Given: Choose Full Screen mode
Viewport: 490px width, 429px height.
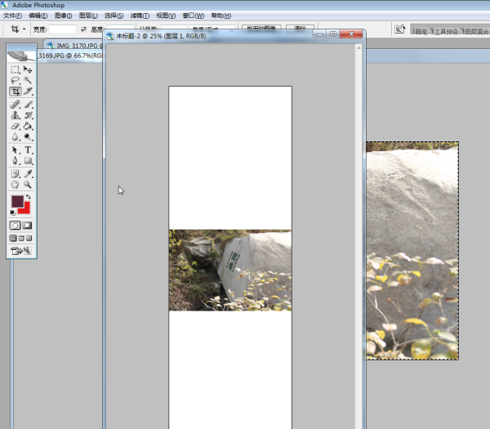Looking at the screenshot, I should (x=29, y=239).
